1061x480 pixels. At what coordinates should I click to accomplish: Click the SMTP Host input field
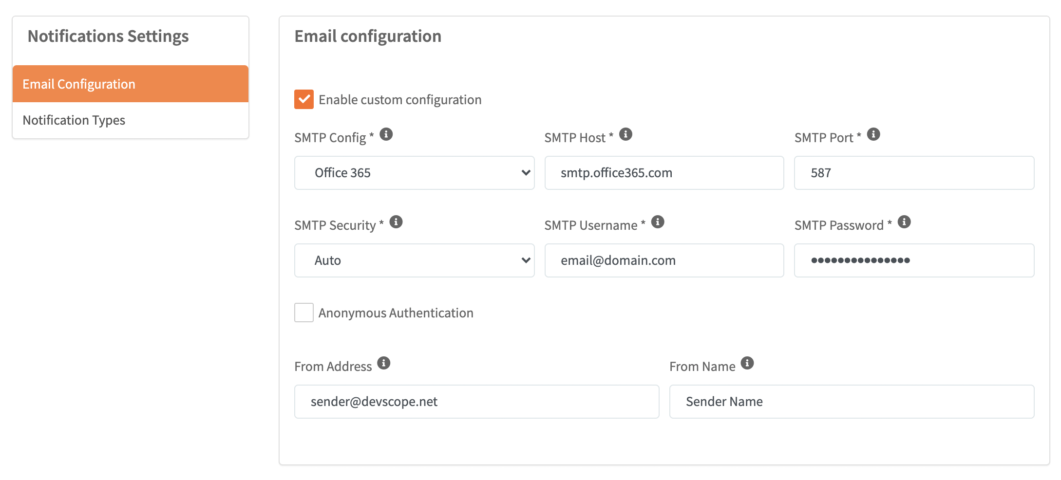tap(664, 173)
